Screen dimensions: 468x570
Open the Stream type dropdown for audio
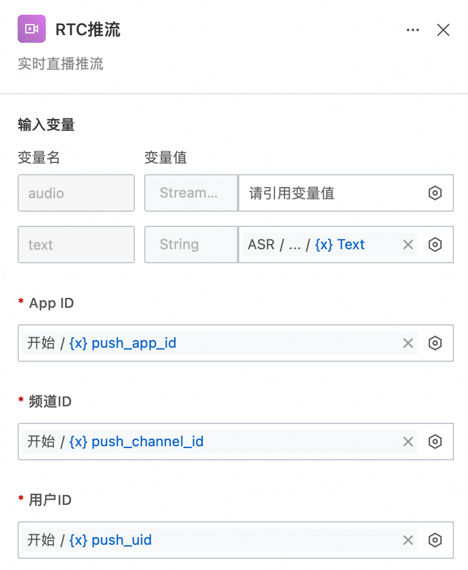[191, 193]
